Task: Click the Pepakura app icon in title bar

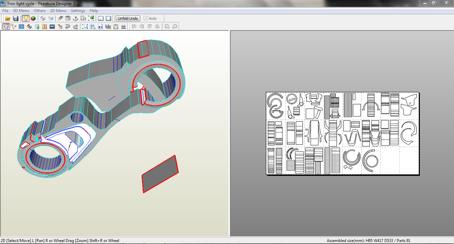Action: coord(3,3)
